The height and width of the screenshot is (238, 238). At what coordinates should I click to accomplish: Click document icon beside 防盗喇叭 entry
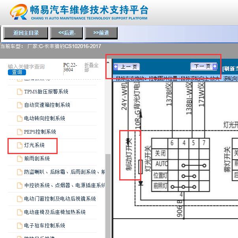click(x=20, y=172)
